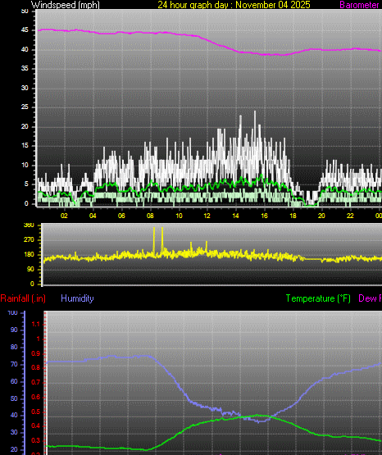Click the "12" hour label on time axis
This screenshot has width=382, height=455.
click(207, 216)
